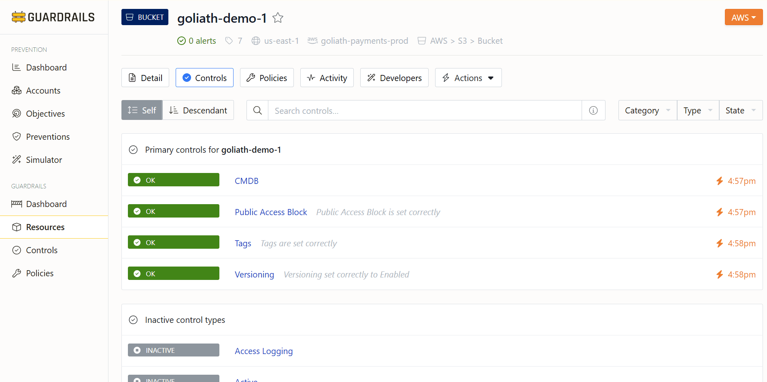Open Simulator from the sidebar
The width and height of the screenshot is (767, 382).
coord(44,160)
